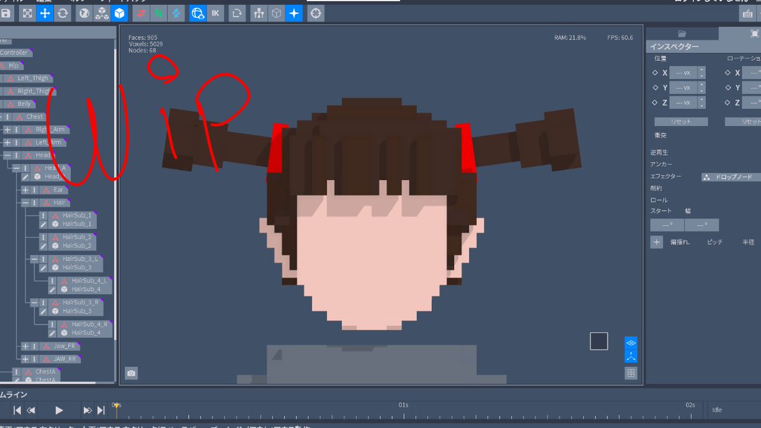Toggle the globe with lock icon
The width and height of the screenshot is (761, 428).
click(197, 13)
